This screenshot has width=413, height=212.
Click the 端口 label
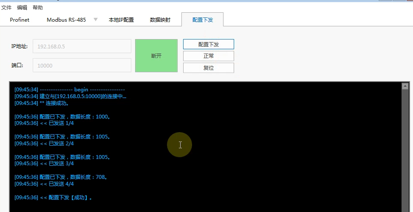(17, 65)
